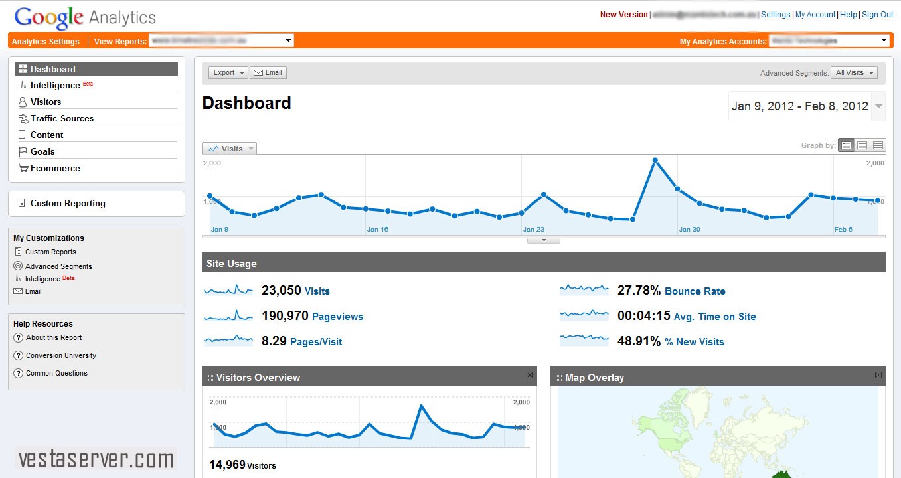Open the Pages/Visit report link
The height and width of the screenshot is (478, 901).
(316, 342)
